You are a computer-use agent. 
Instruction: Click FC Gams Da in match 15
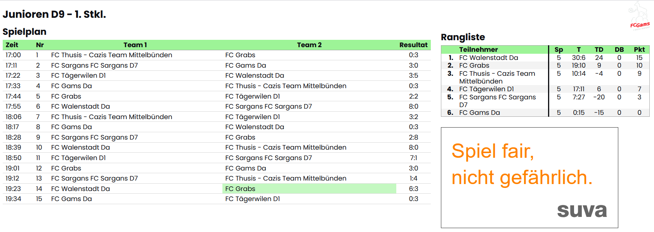pyautogui.click(x=71, y=199)
